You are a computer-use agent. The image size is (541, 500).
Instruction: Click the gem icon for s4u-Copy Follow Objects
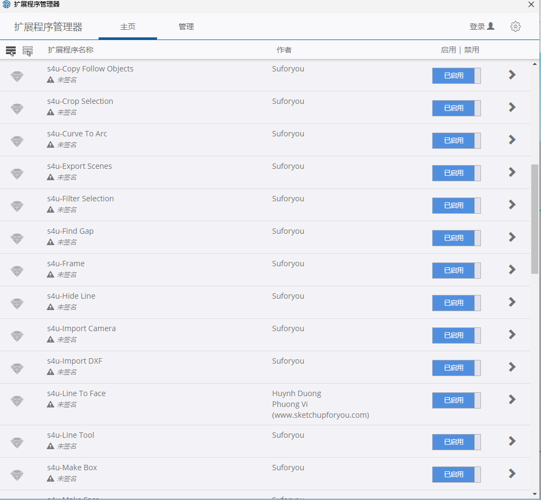(17, 76)
